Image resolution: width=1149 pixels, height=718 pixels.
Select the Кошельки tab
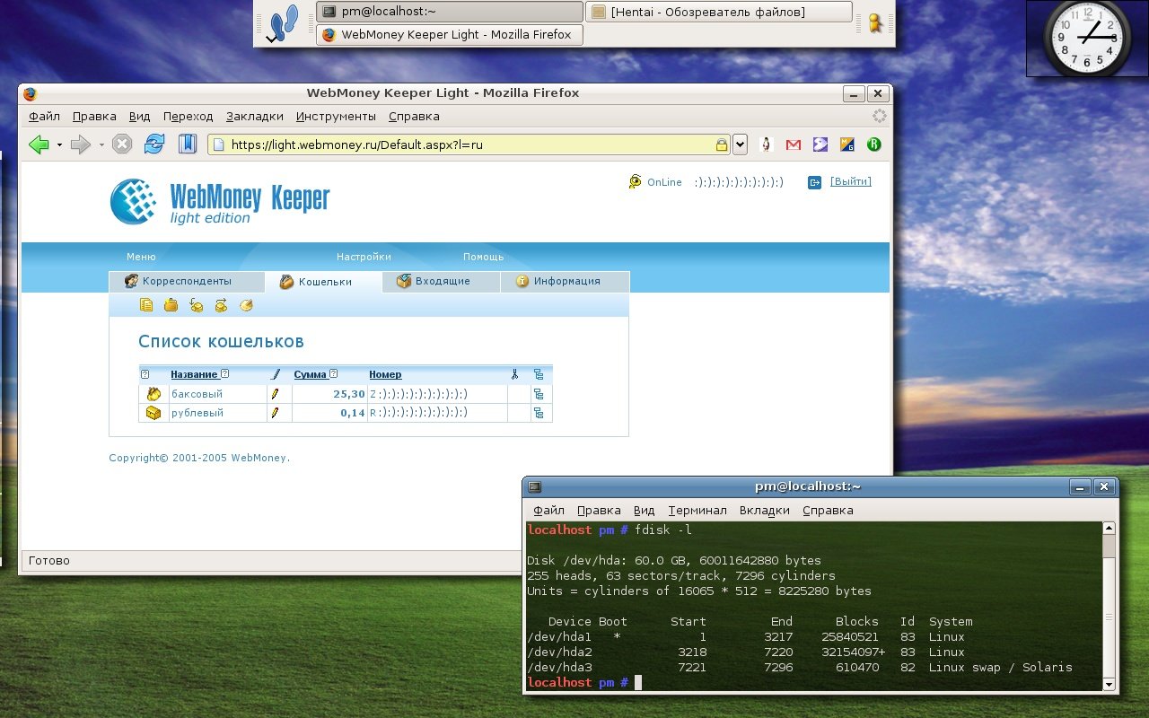click(324, 282)
